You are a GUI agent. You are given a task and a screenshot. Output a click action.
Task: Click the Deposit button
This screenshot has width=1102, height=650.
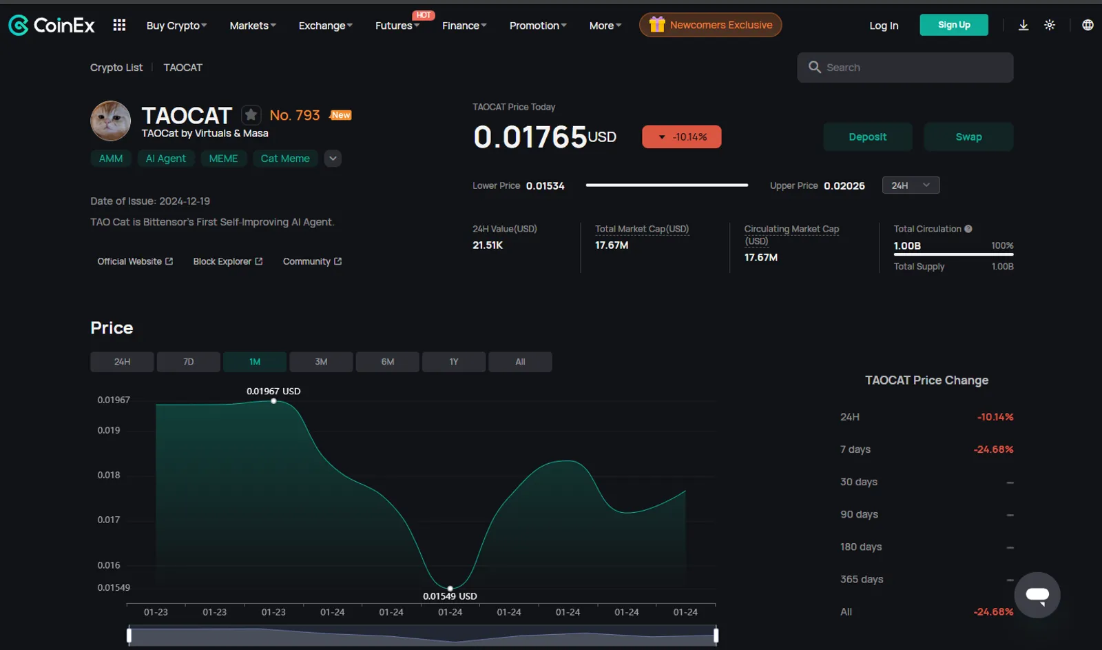click(868, 136)
